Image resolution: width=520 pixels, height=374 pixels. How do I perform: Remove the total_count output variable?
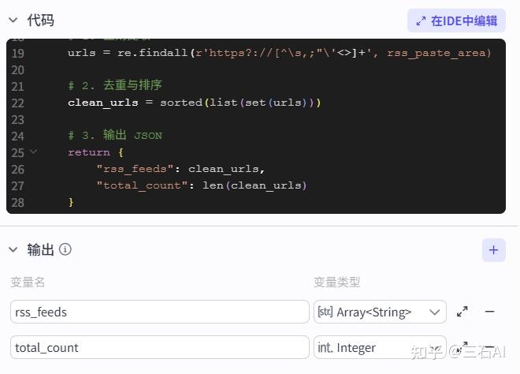tap(489, 347)
